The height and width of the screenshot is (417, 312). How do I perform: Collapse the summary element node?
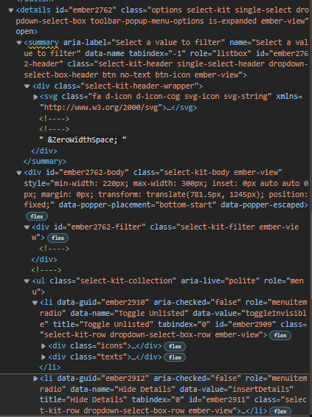[x=19, y=43]
